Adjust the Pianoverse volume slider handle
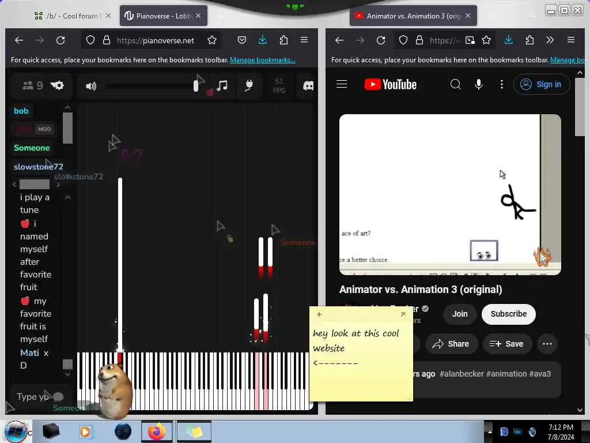 (x=196, y=87)
